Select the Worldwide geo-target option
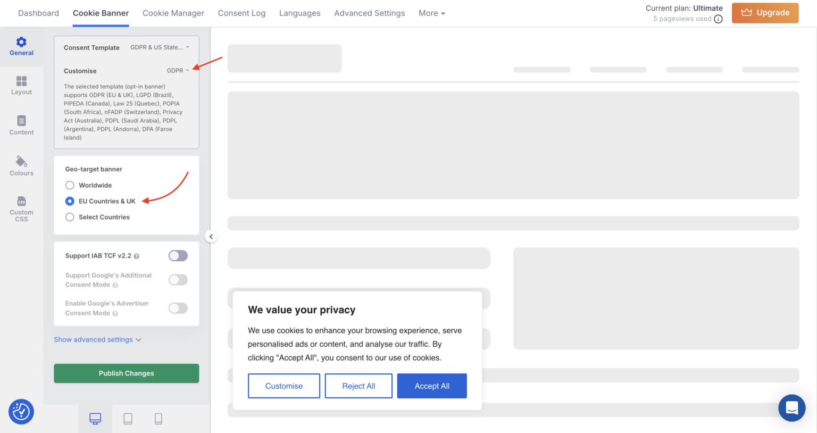 click(69, 185)
